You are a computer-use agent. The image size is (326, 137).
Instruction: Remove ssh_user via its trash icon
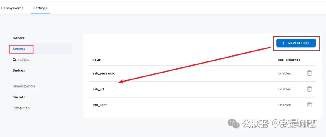pos(309,105)
